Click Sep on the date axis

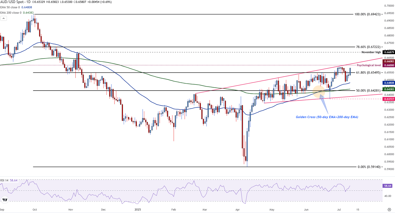(x=2, y=210)
